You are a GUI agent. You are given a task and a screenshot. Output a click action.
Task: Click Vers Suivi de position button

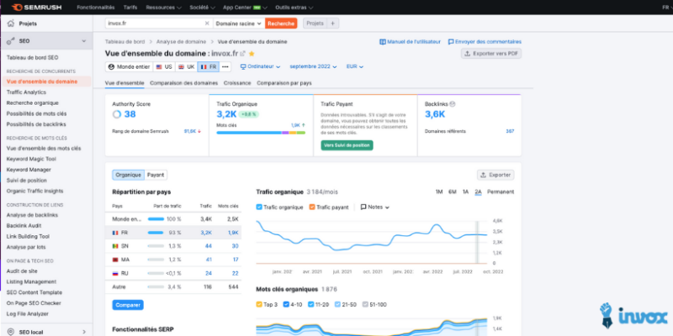(347, 145)
